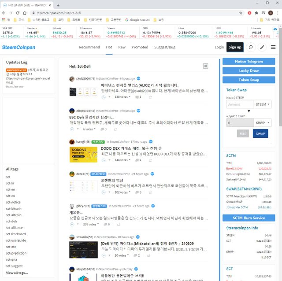Open the STEEM input token dropdown
282x281 pixels.
point(263,104)
